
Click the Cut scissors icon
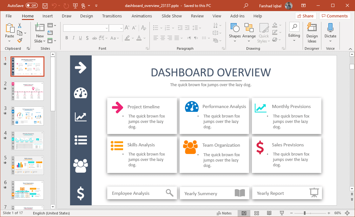20,26
